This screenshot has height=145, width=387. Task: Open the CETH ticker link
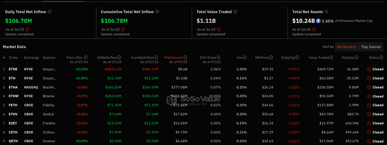pos(13,132)
